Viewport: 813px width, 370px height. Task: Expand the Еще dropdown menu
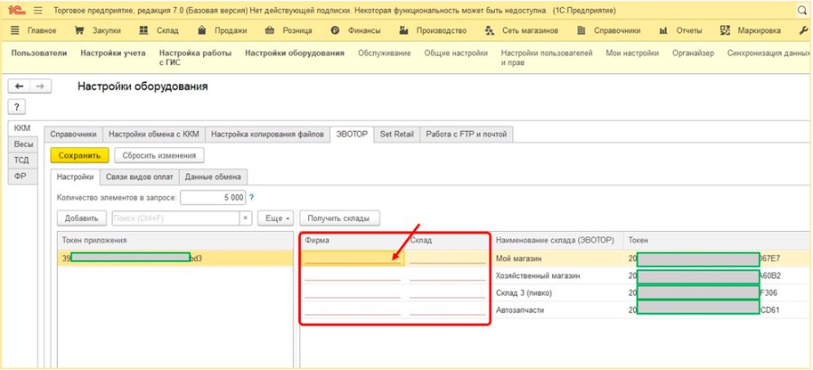[x=276, y=218]
